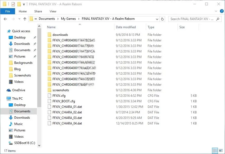Open pinned Pictures under Quick access
The image size is (225, 154).
[x=20, y=56]
